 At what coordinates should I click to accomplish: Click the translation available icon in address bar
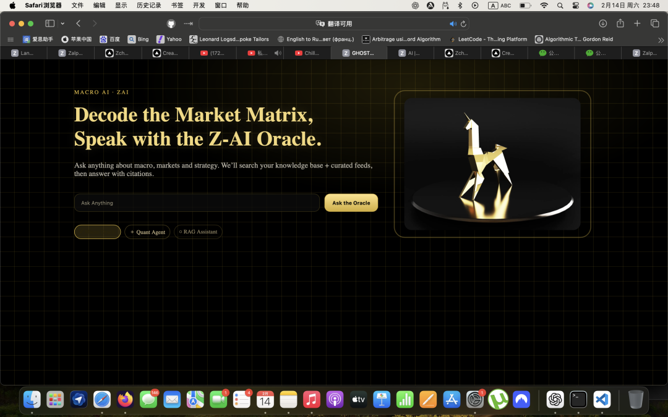[x=320, y=23]
